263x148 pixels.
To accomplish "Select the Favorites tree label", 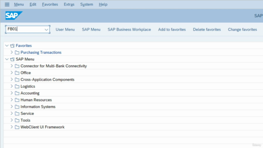I will 24,46.
